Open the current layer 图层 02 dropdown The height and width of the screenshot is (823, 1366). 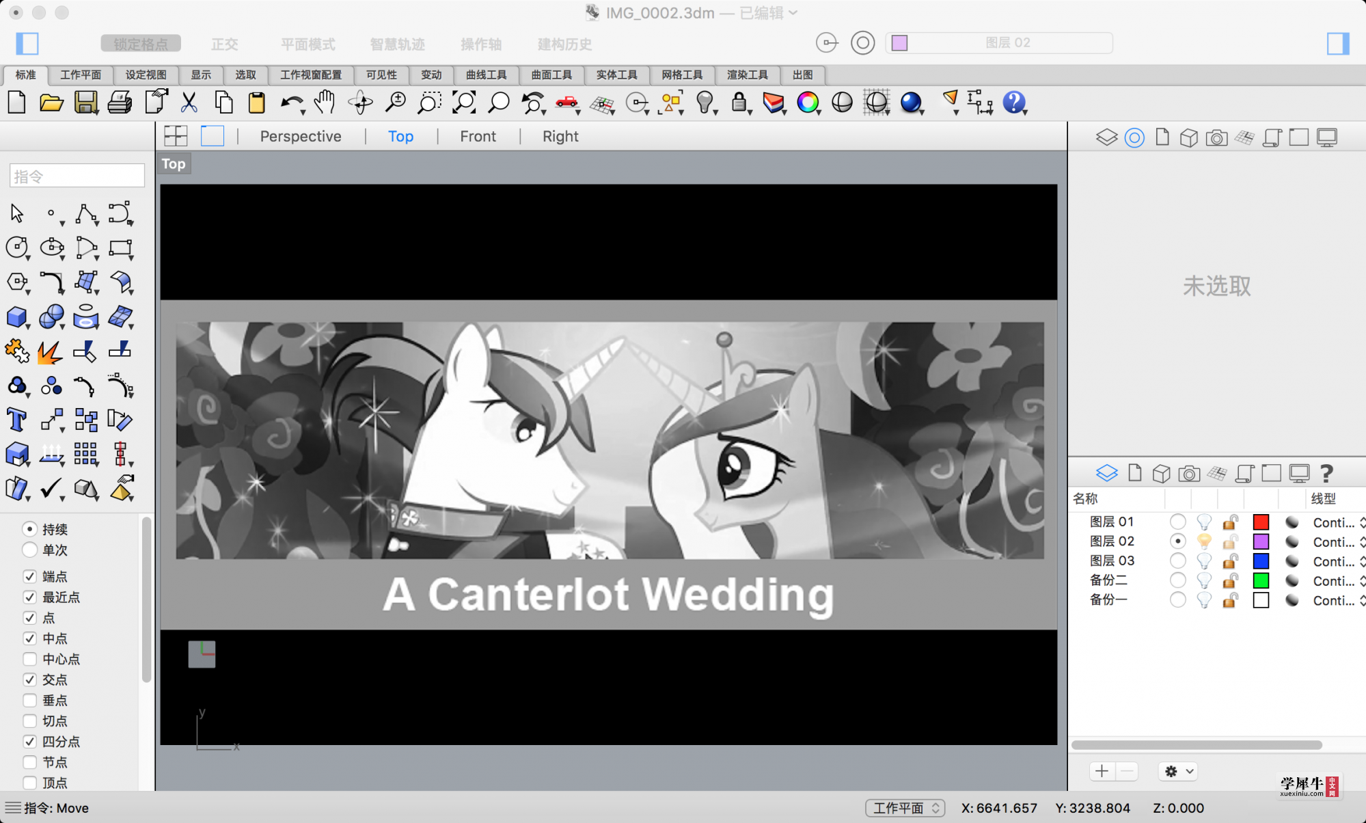(999, 43)
